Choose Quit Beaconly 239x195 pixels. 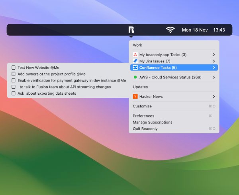145,129
